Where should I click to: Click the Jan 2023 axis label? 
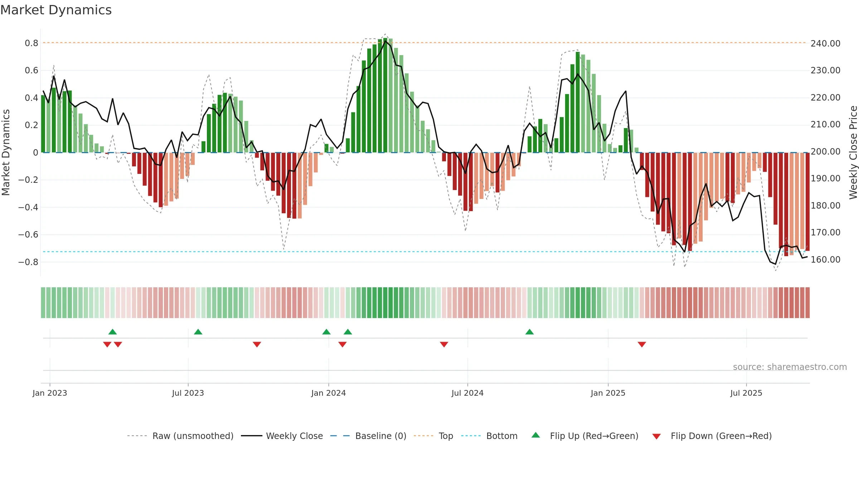coord(50,393)
